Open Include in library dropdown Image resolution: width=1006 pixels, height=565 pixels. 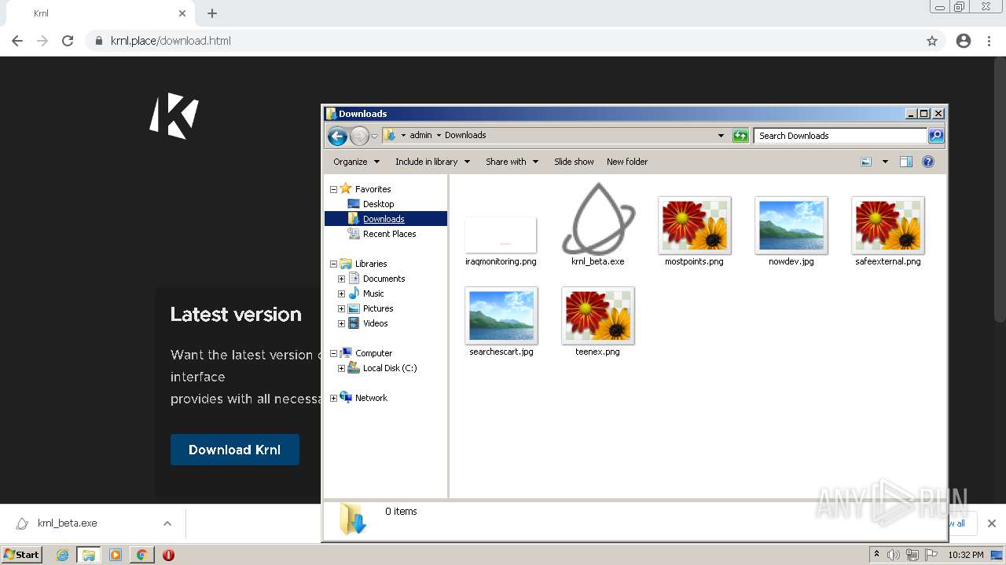coord(432,162)
